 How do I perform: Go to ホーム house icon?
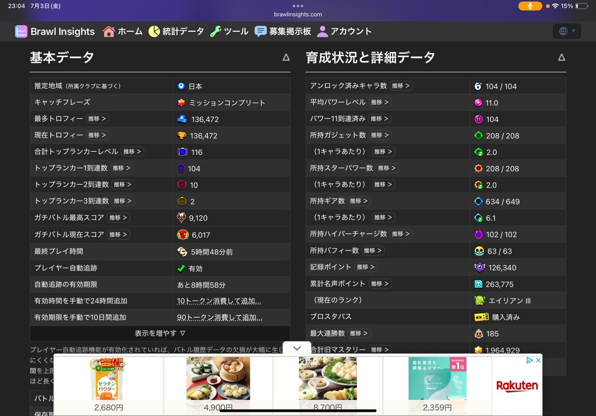click(108, 31)
